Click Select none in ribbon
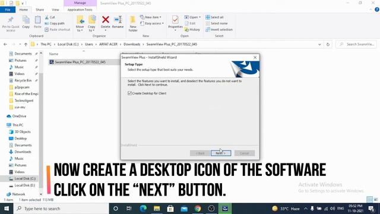The image size is (380, 214). click(x=216, y=23)
